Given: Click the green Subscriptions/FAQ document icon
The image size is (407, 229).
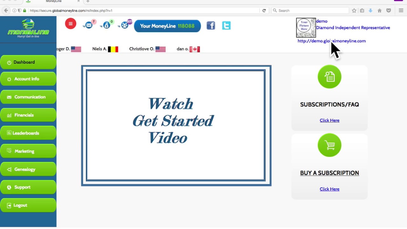Looking at the screenshot, I should coord(329,77).
